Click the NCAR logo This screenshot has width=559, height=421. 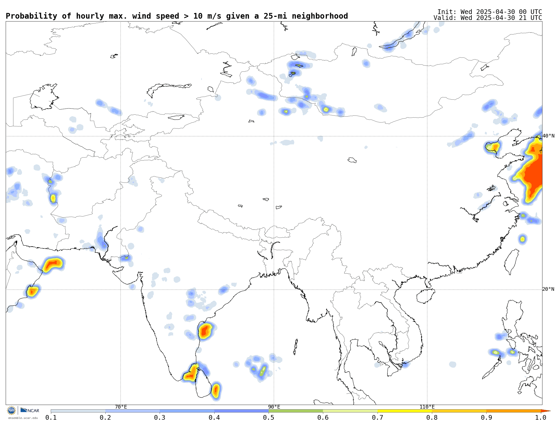tap(30, 410)
